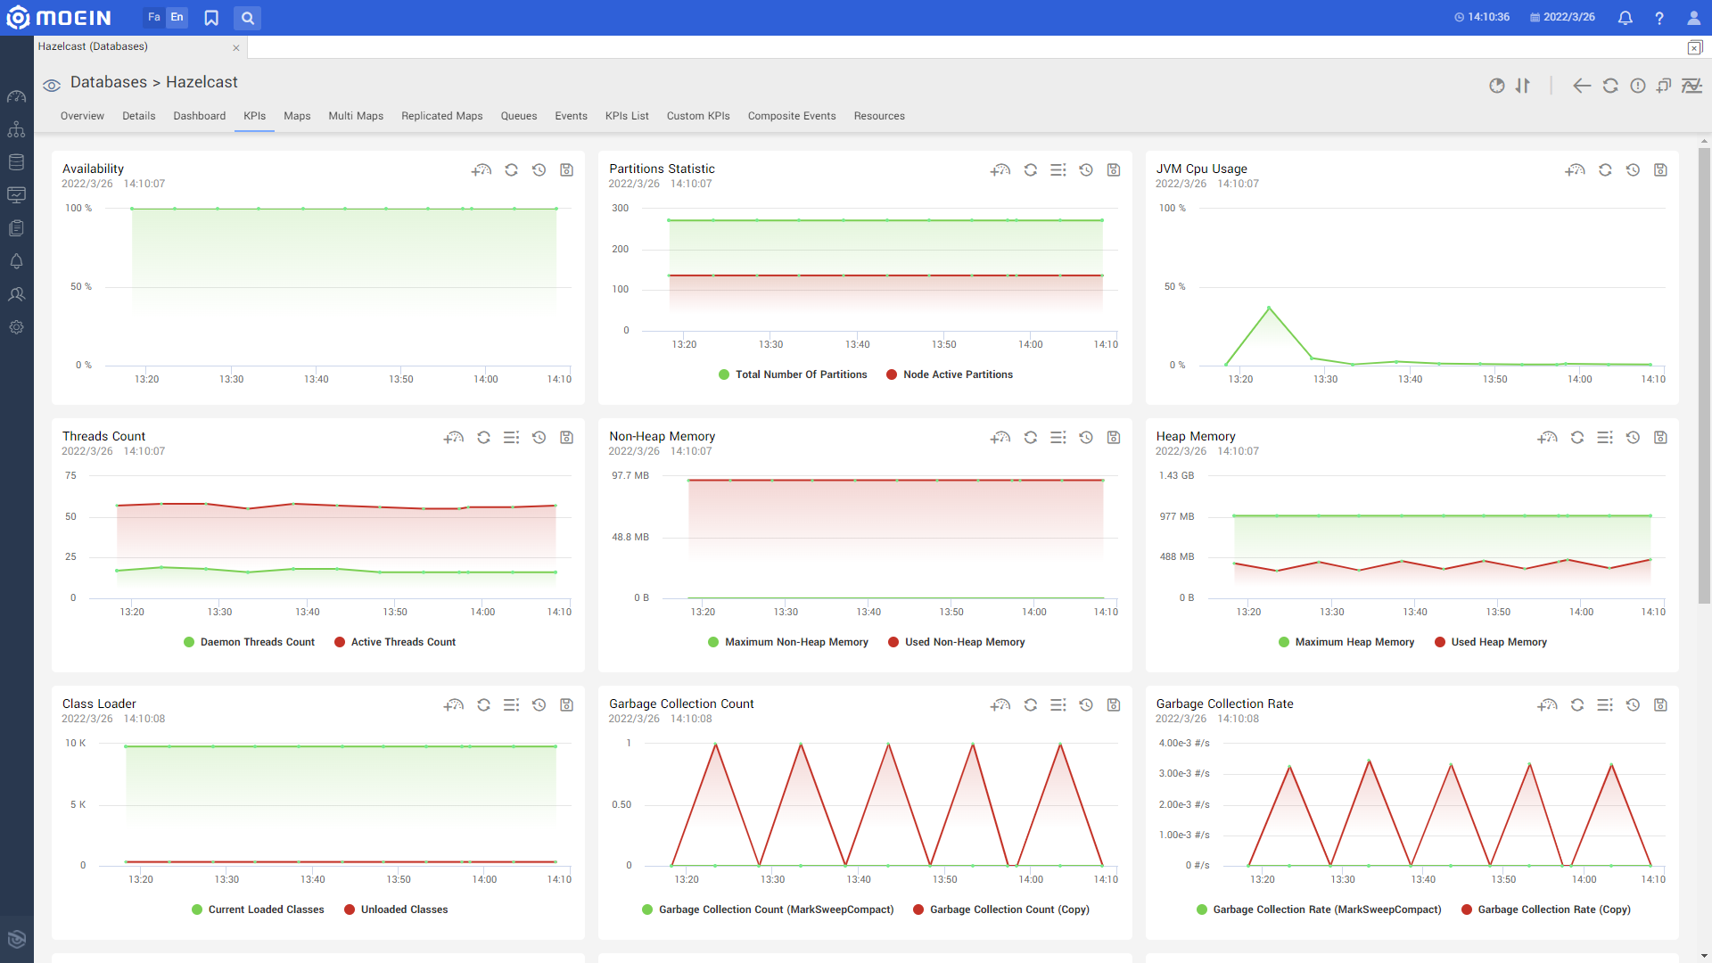Open list menu of Partitions Statistic
1712x963 pixels.
coord(1058,169)
